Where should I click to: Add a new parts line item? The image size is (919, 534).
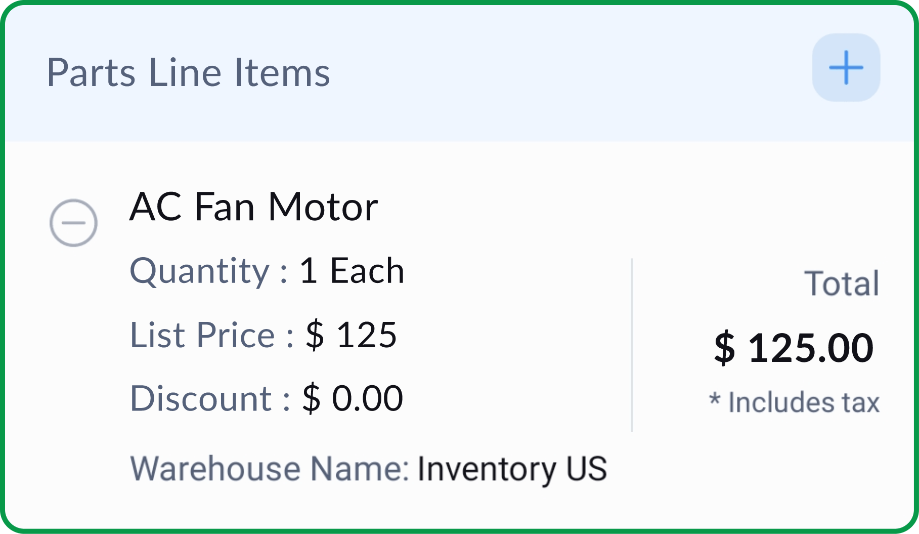[x=846, y=67]
